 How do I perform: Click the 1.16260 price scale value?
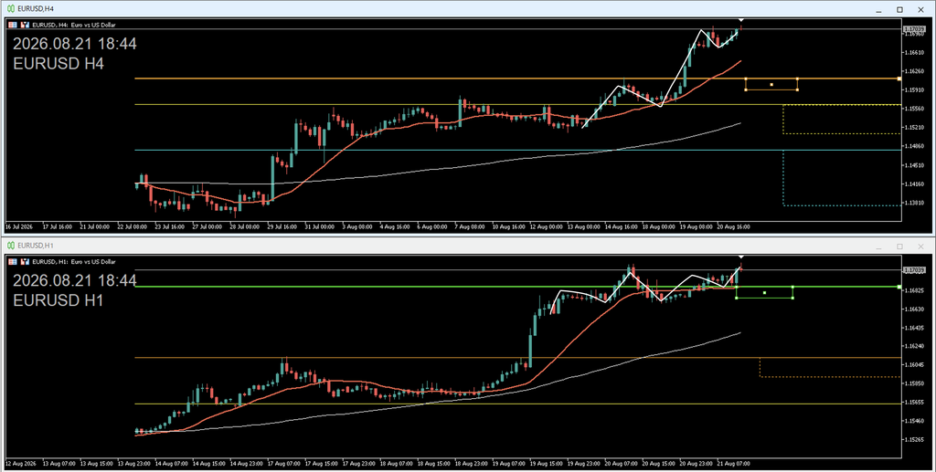(914, 71)
